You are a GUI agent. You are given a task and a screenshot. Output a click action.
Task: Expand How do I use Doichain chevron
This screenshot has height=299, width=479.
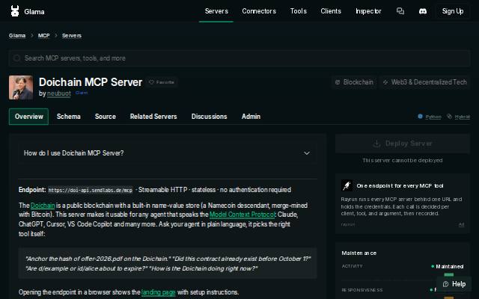click(307, 153)
